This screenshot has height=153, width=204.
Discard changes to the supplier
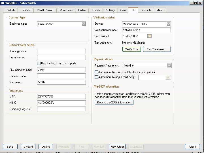point(28,147)
